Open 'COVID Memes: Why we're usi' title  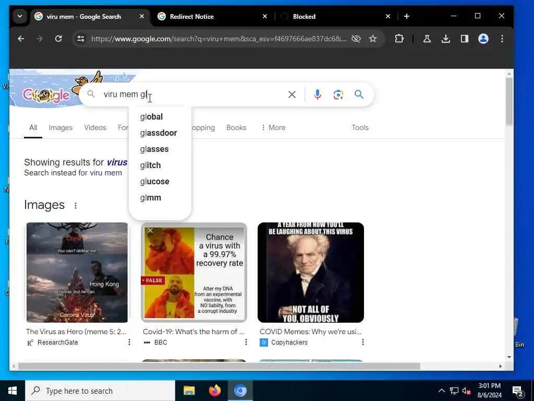[311, 332]
